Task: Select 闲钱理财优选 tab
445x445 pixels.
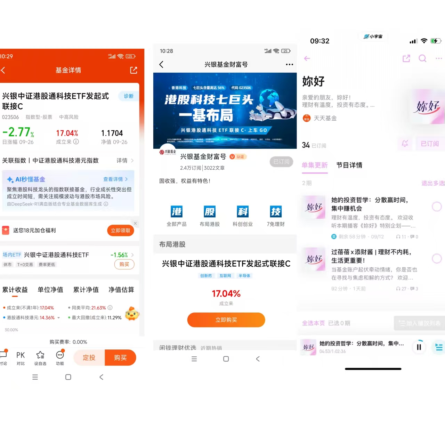Action: (178, 348)
